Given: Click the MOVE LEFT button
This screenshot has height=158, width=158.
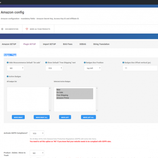Looking at the screenshot, I should point(65,117).
